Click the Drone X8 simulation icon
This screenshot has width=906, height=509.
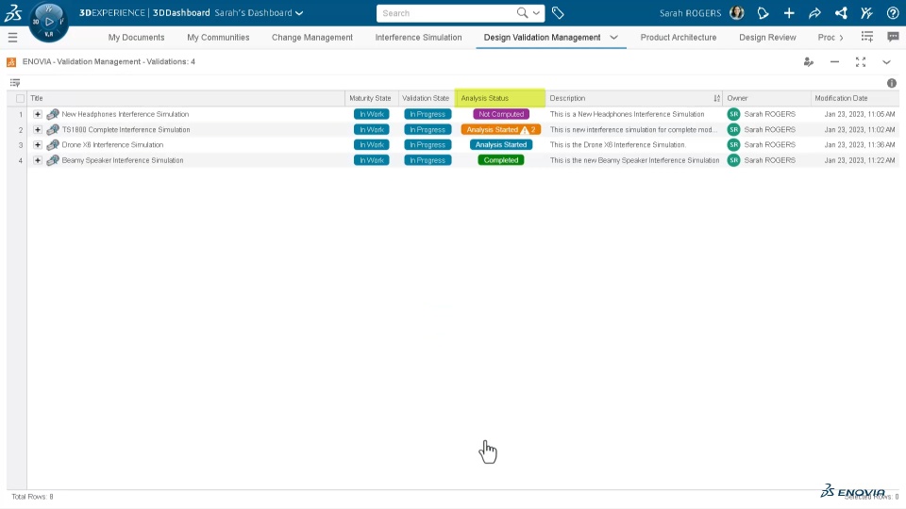click(53, 145)
